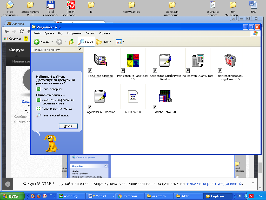The image size is (266, 200).
Task: Click Сетевое окружение link in background window
Action: (x=86, y=157)
